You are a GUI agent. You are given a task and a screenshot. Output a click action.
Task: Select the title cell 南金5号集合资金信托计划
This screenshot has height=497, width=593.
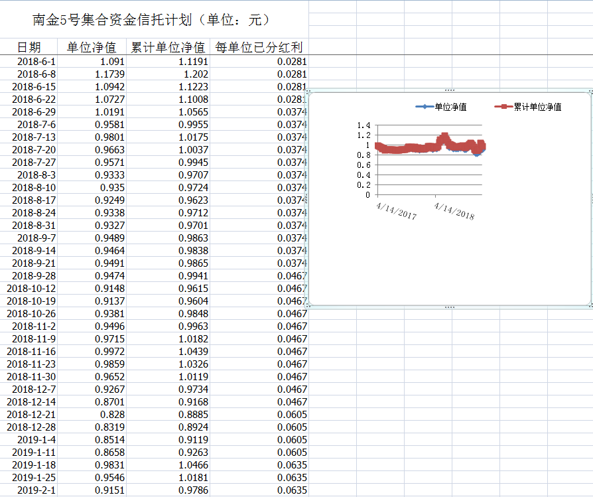[x=154, y=19]
